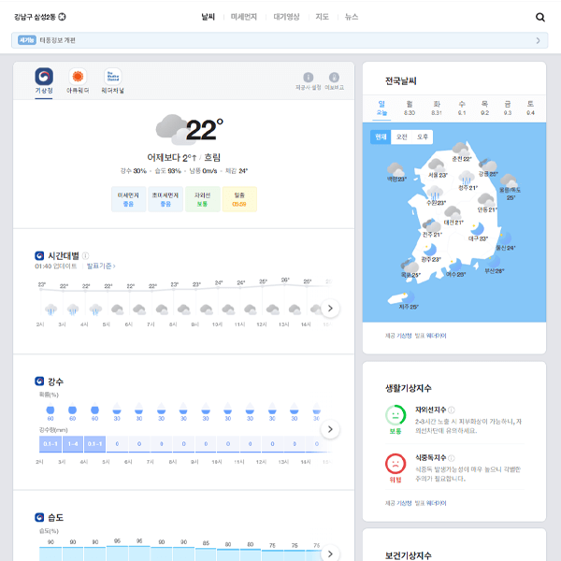
Task: Select the 현재 map toggle
Action: click(x=381, y=137)
